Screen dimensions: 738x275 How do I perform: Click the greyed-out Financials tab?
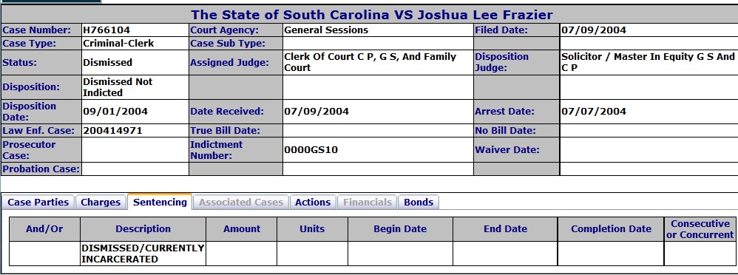coord(367,202)
